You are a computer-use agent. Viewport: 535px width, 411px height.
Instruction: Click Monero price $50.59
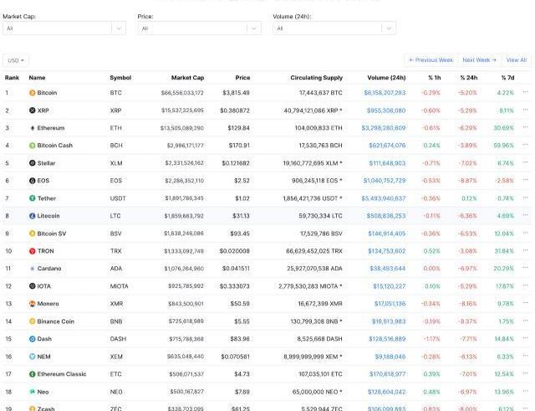tap(240, 304)
